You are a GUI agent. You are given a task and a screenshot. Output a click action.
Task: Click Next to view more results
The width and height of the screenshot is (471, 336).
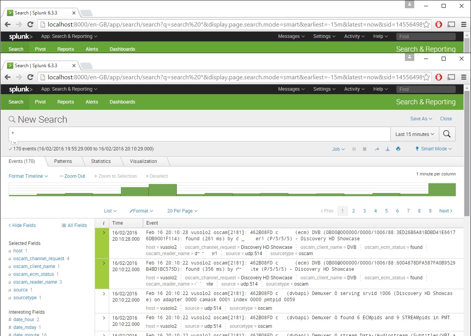click(446, 211)
